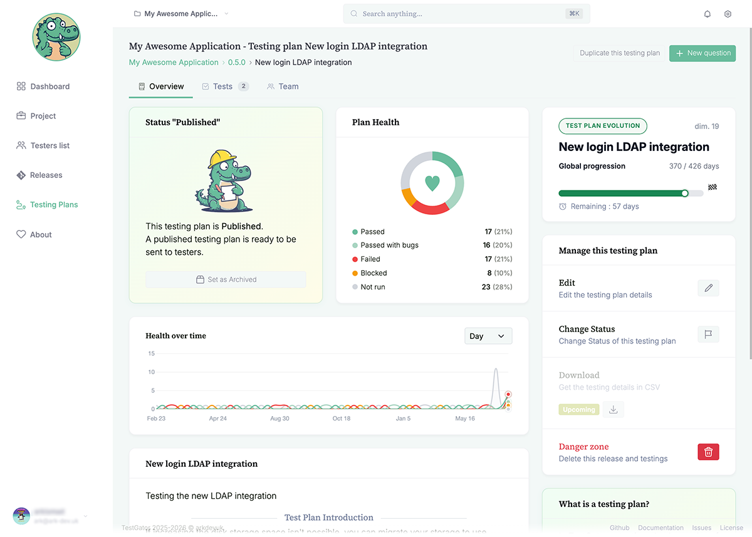This screenshot has width=752, height=537.
Task: Click the Dashboard grid icon in sidebar
Action: pyautogui.click(x=21, y=86)
